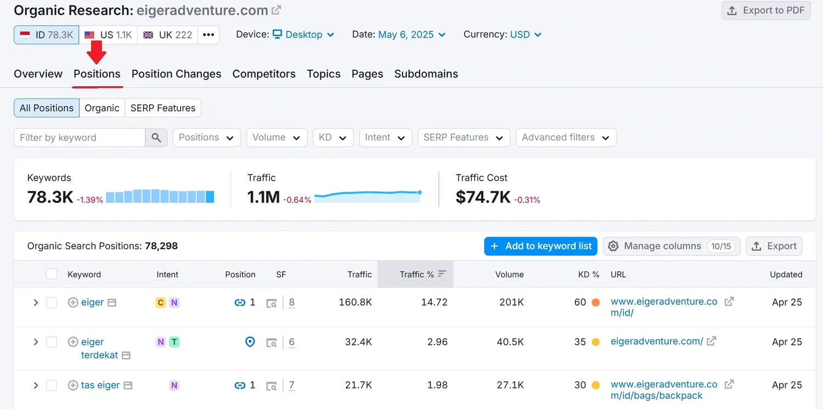Click the more databases ellipsis button

coord(208,35)
